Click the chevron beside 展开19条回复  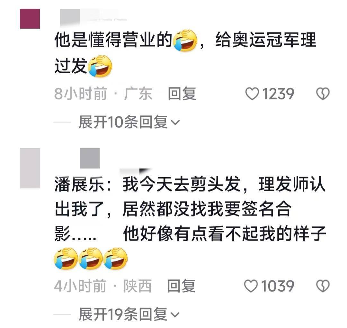175,314
